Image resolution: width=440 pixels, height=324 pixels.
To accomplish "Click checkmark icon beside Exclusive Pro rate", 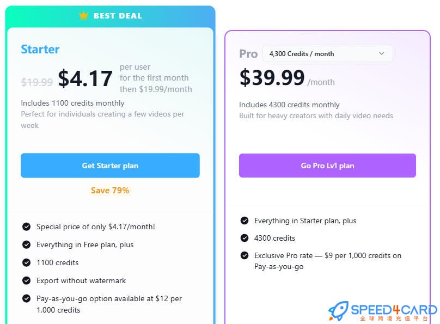I will 245,255.
